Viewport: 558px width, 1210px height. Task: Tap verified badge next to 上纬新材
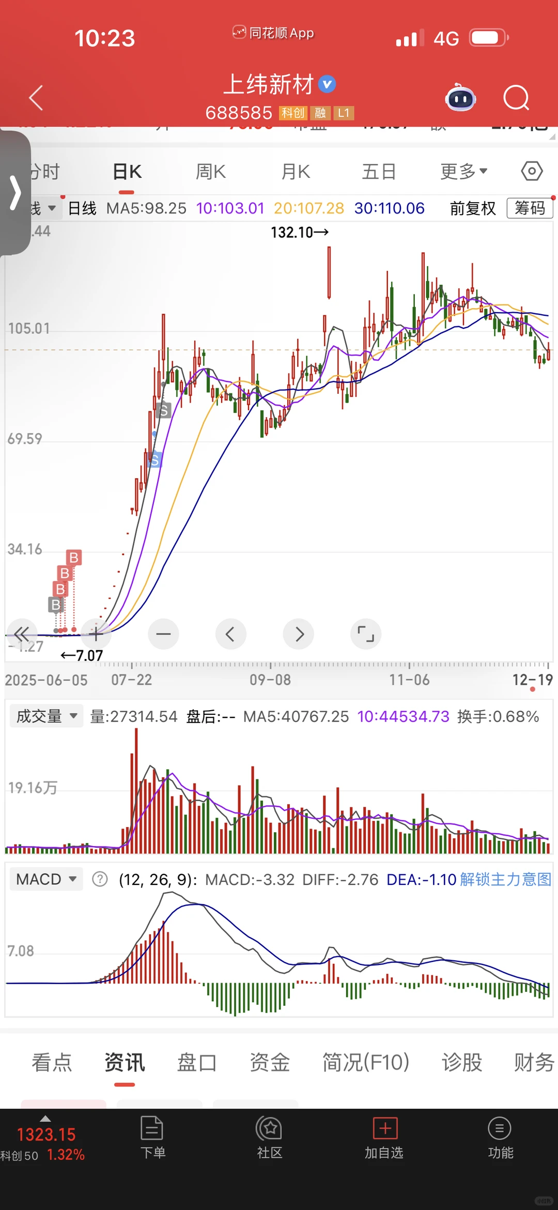pyautogui.click(x=327, y=84)
